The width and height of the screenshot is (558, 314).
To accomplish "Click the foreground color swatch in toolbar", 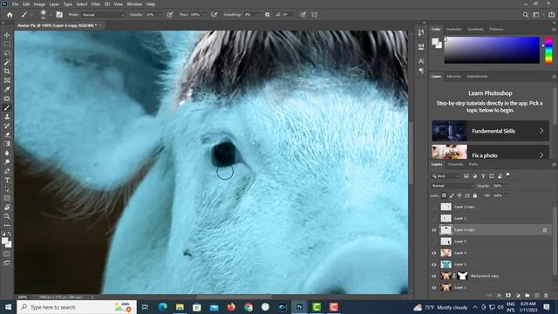I will click(x=5, y=242).
